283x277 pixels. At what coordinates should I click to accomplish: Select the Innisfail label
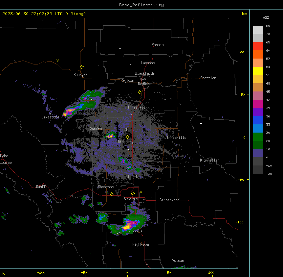pos(136,107)
